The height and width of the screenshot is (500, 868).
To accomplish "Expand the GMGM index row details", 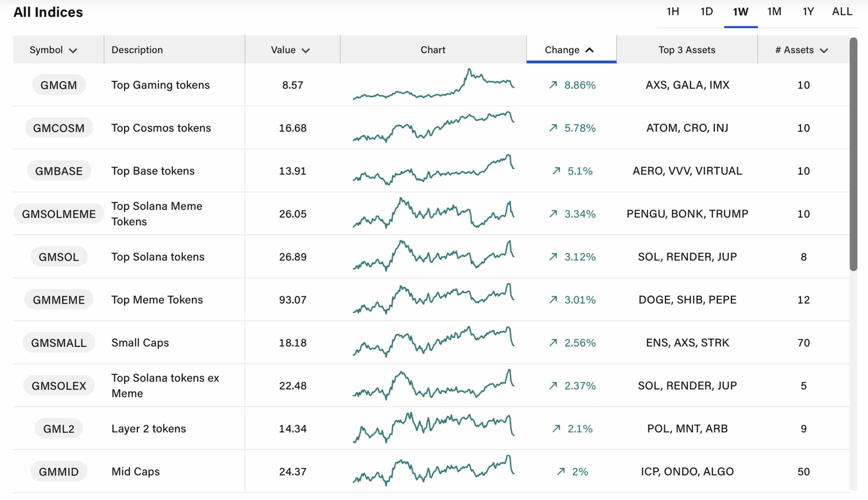I will click(x=58, y=85).
